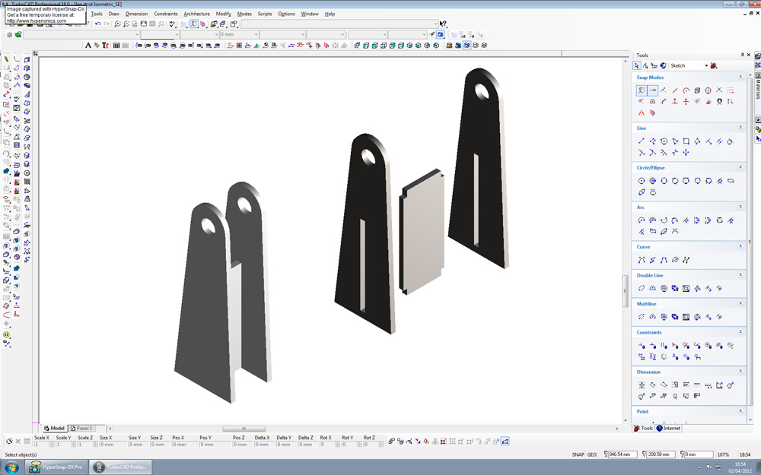Toggle the first Snap Modes button
The image size is (761, 475).
[642, 90]
